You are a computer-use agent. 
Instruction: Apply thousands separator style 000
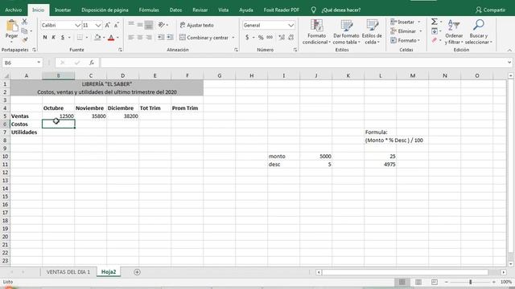[270, 38]
